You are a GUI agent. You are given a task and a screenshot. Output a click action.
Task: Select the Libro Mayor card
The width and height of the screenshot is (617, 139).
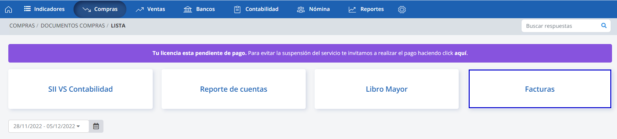coord(386,89)
